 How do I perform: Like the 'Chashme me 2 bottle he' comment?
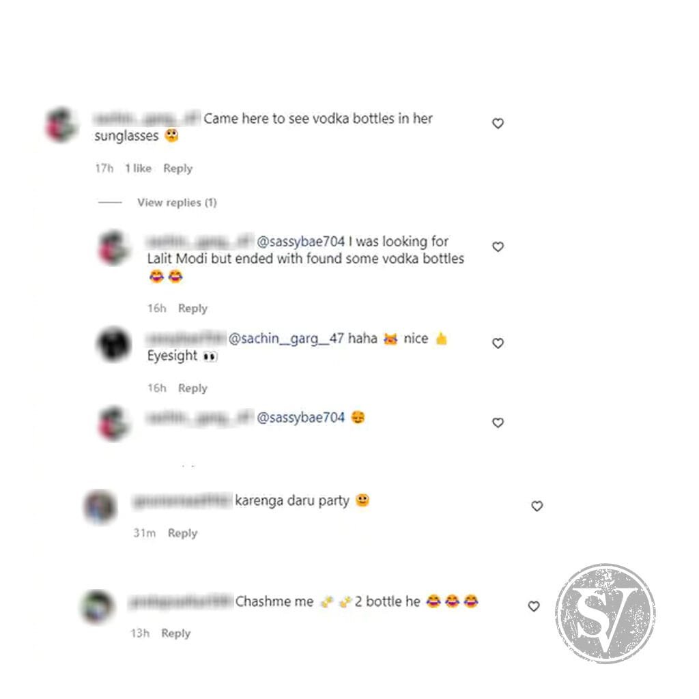[534, 606]
